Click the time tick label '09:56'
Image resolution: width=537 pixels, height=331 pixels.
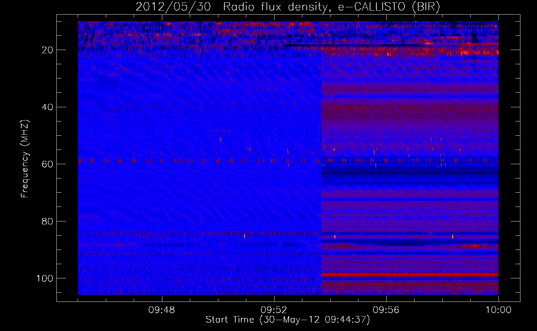(x=386, y=310)
